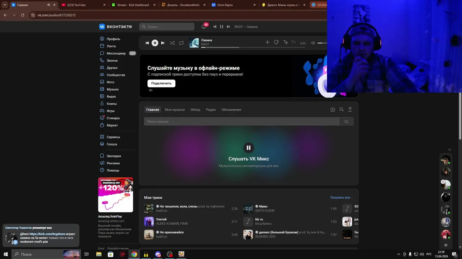Dislike the current track Лавина
The width and height of the screenshot is (462, 259).
[x=276, y=42]
